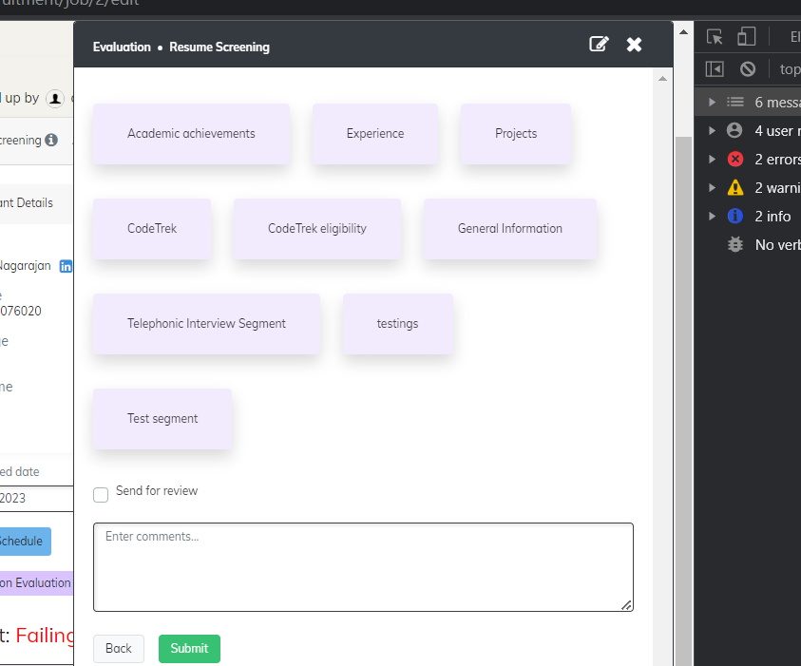Click the messages list icon
This screenshot has width=801, height=666.
tap(735, 103)
